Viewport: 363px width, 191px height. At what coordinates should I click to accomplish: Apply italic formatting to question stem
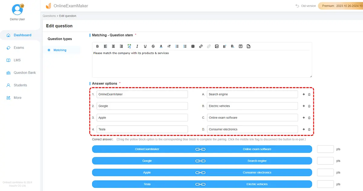pyautogui.click(x=137, y=46)
